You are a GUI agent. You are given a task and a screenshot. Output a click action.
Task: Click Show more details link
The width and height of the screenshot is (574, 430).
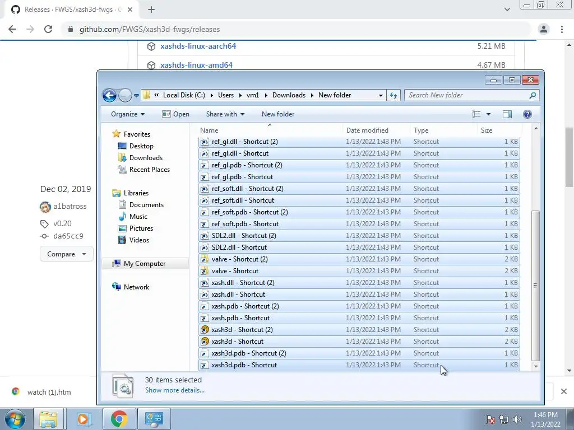[175, 390]
